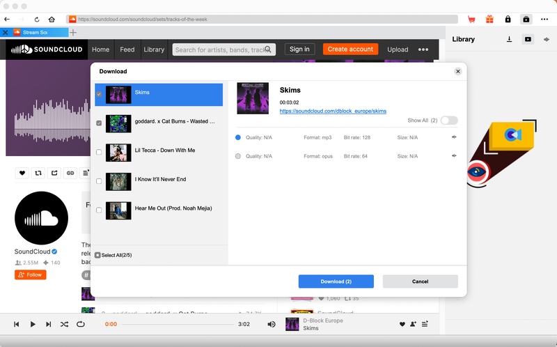Click the floating screen recorder camera widget

point(502,152)
